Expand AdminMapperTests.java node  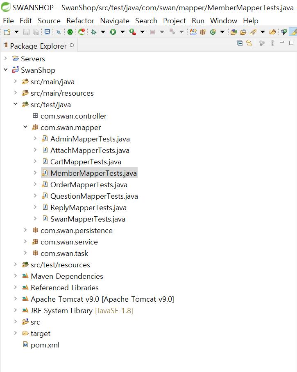tap(35, 138)
